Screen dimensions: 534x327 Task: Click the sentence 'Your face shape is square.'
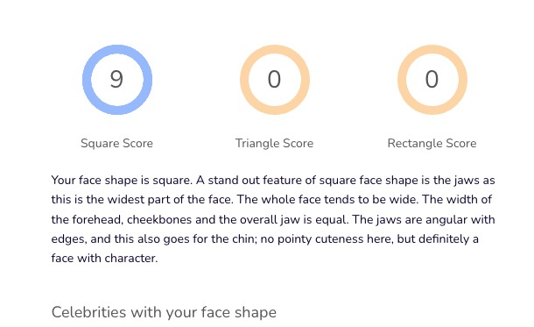pyautogui.click(x=122, y=180)
